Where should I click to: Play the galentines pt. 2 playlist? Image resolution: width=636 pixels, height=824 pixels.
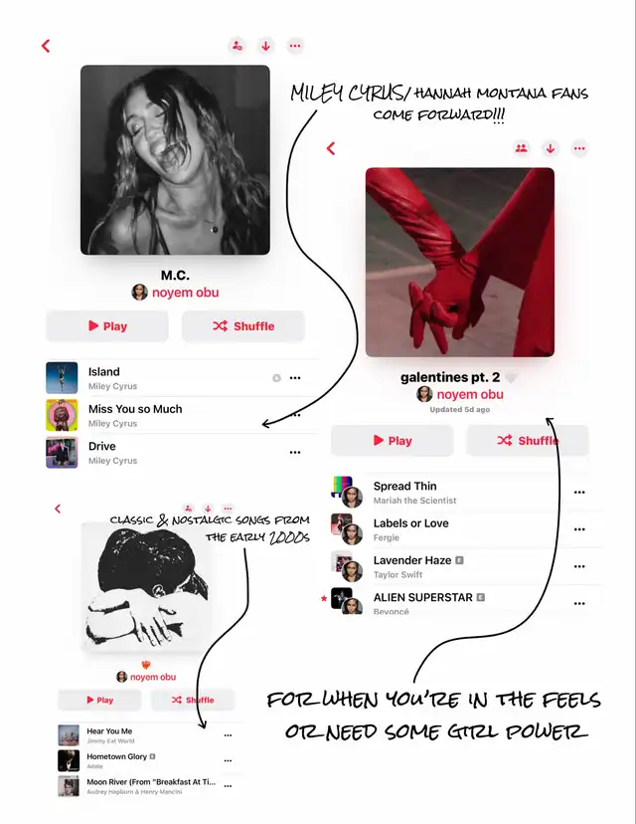click(392, 441)
